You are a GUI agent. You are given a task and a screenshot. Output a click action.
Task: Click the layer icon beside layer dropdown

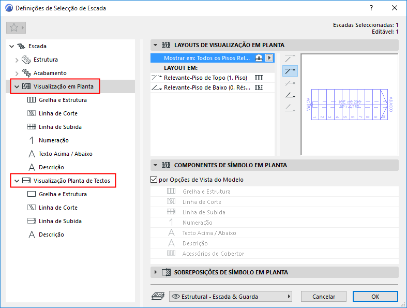pos(158,296)
